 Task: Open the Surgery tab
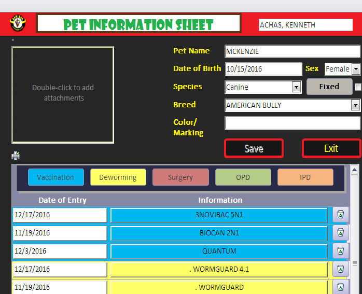pos(180,177)
